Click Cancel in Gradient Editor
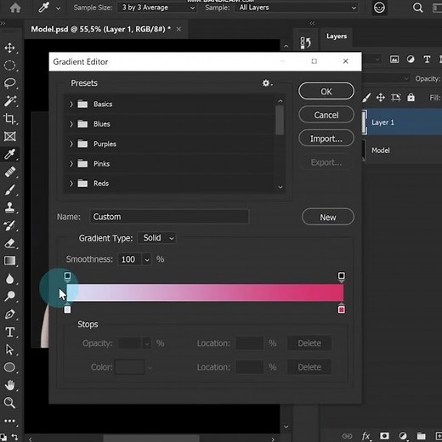This screenshot has width=442, height=442. [326, 115]
